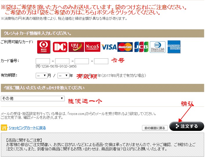Open the expiry month dropdown
The width and height of the screenshot is (205, 157).
42,75
